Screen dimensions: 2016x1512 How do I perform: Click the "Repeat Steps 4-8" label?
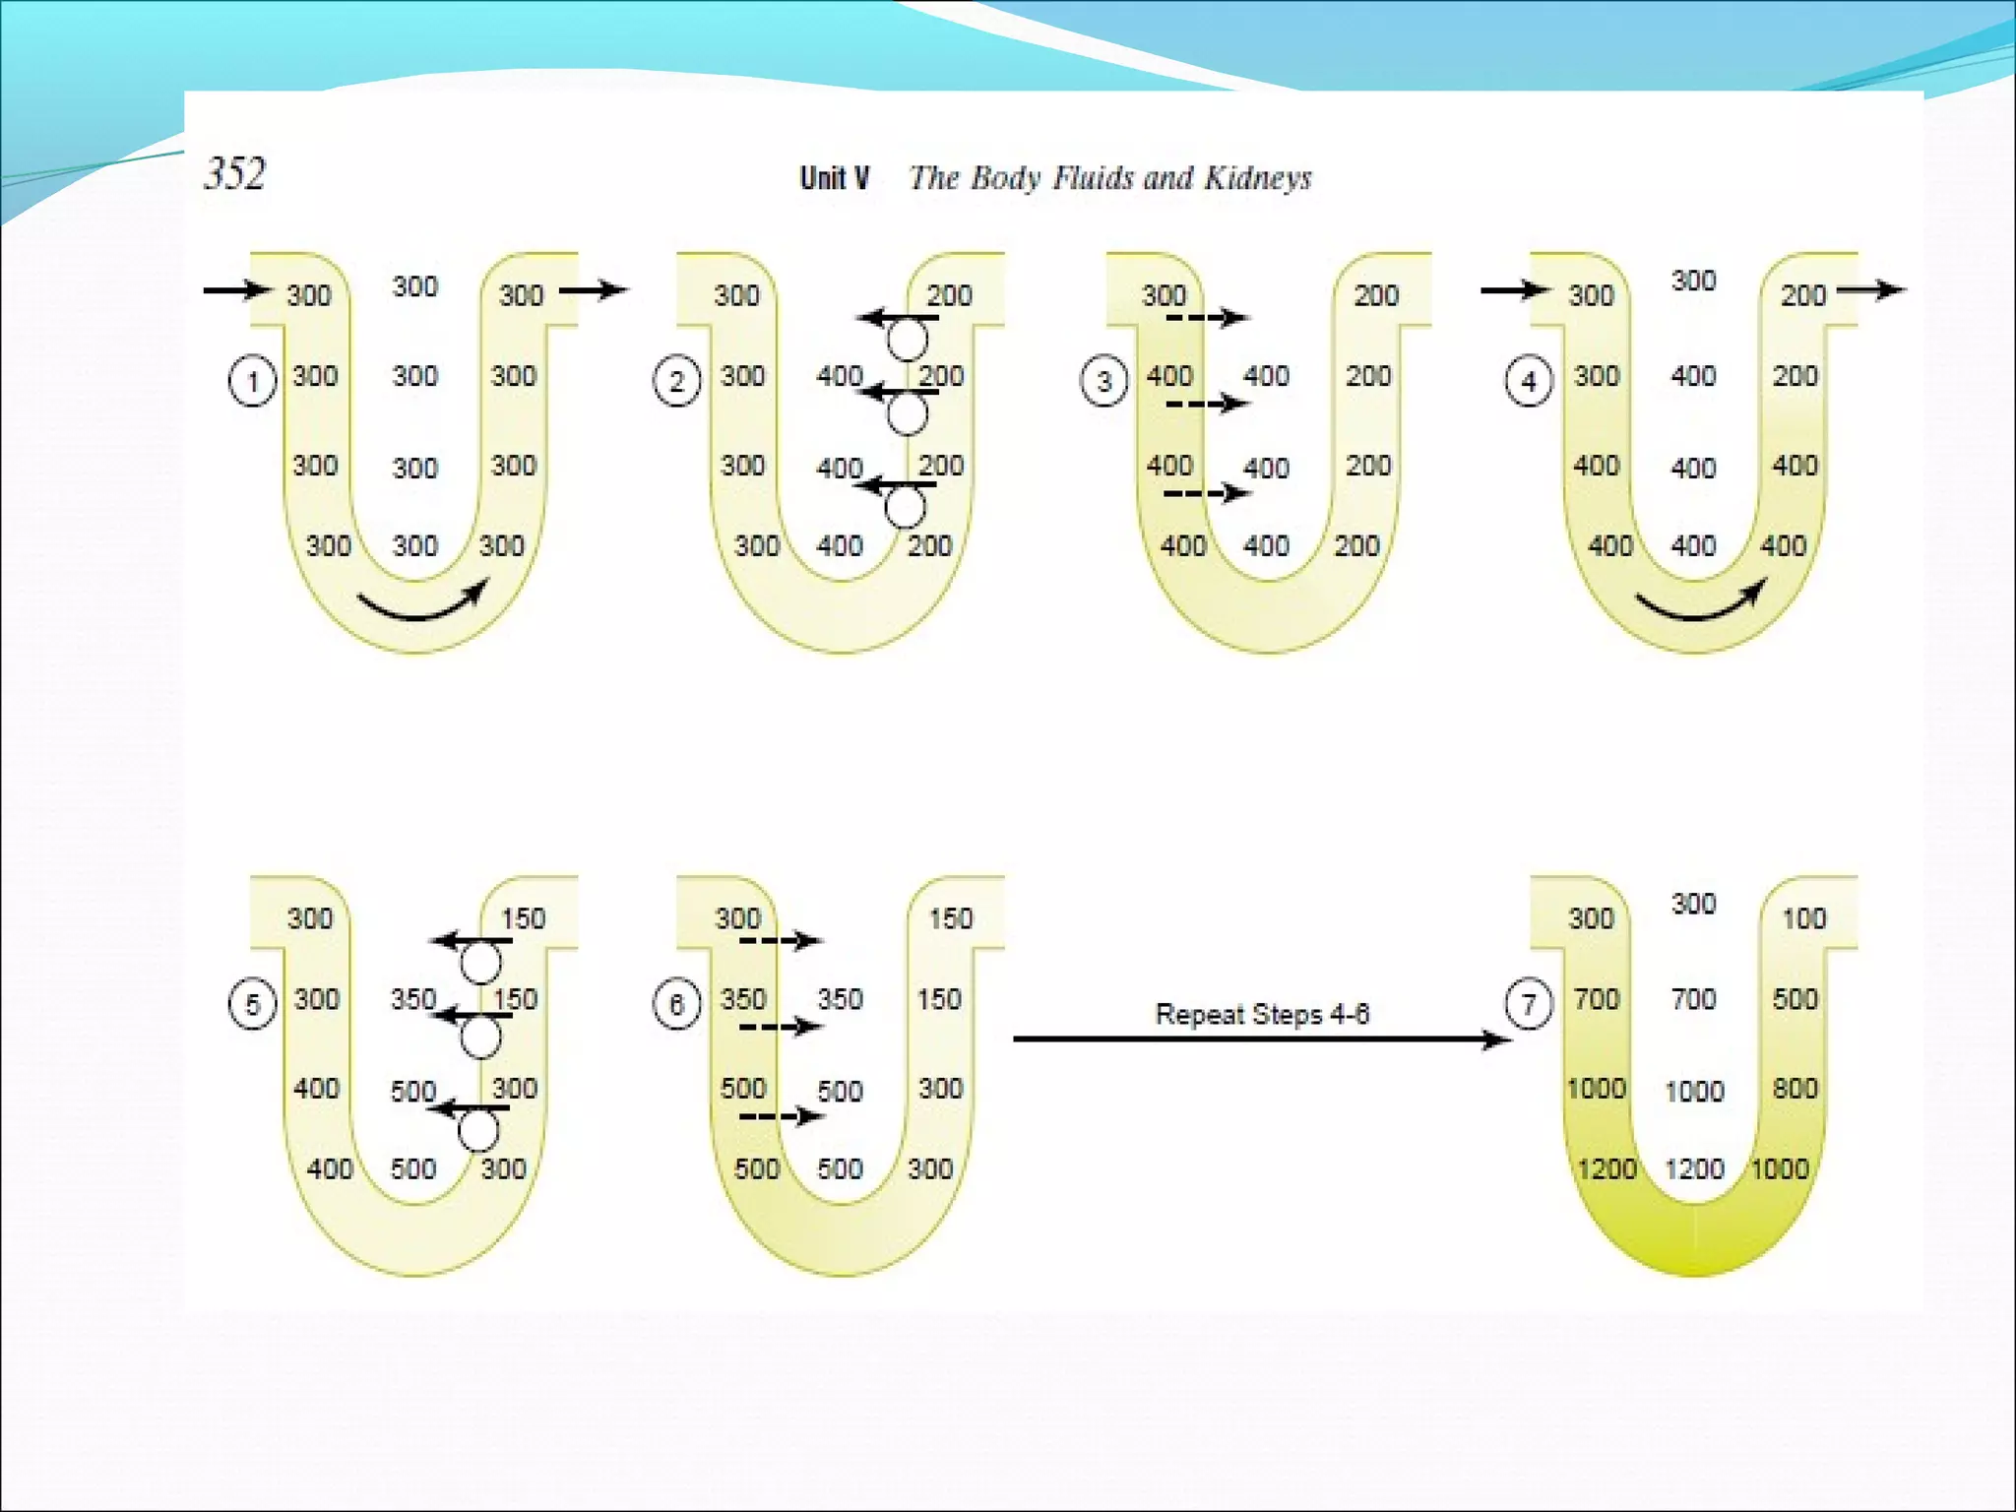point(1262,1014)
